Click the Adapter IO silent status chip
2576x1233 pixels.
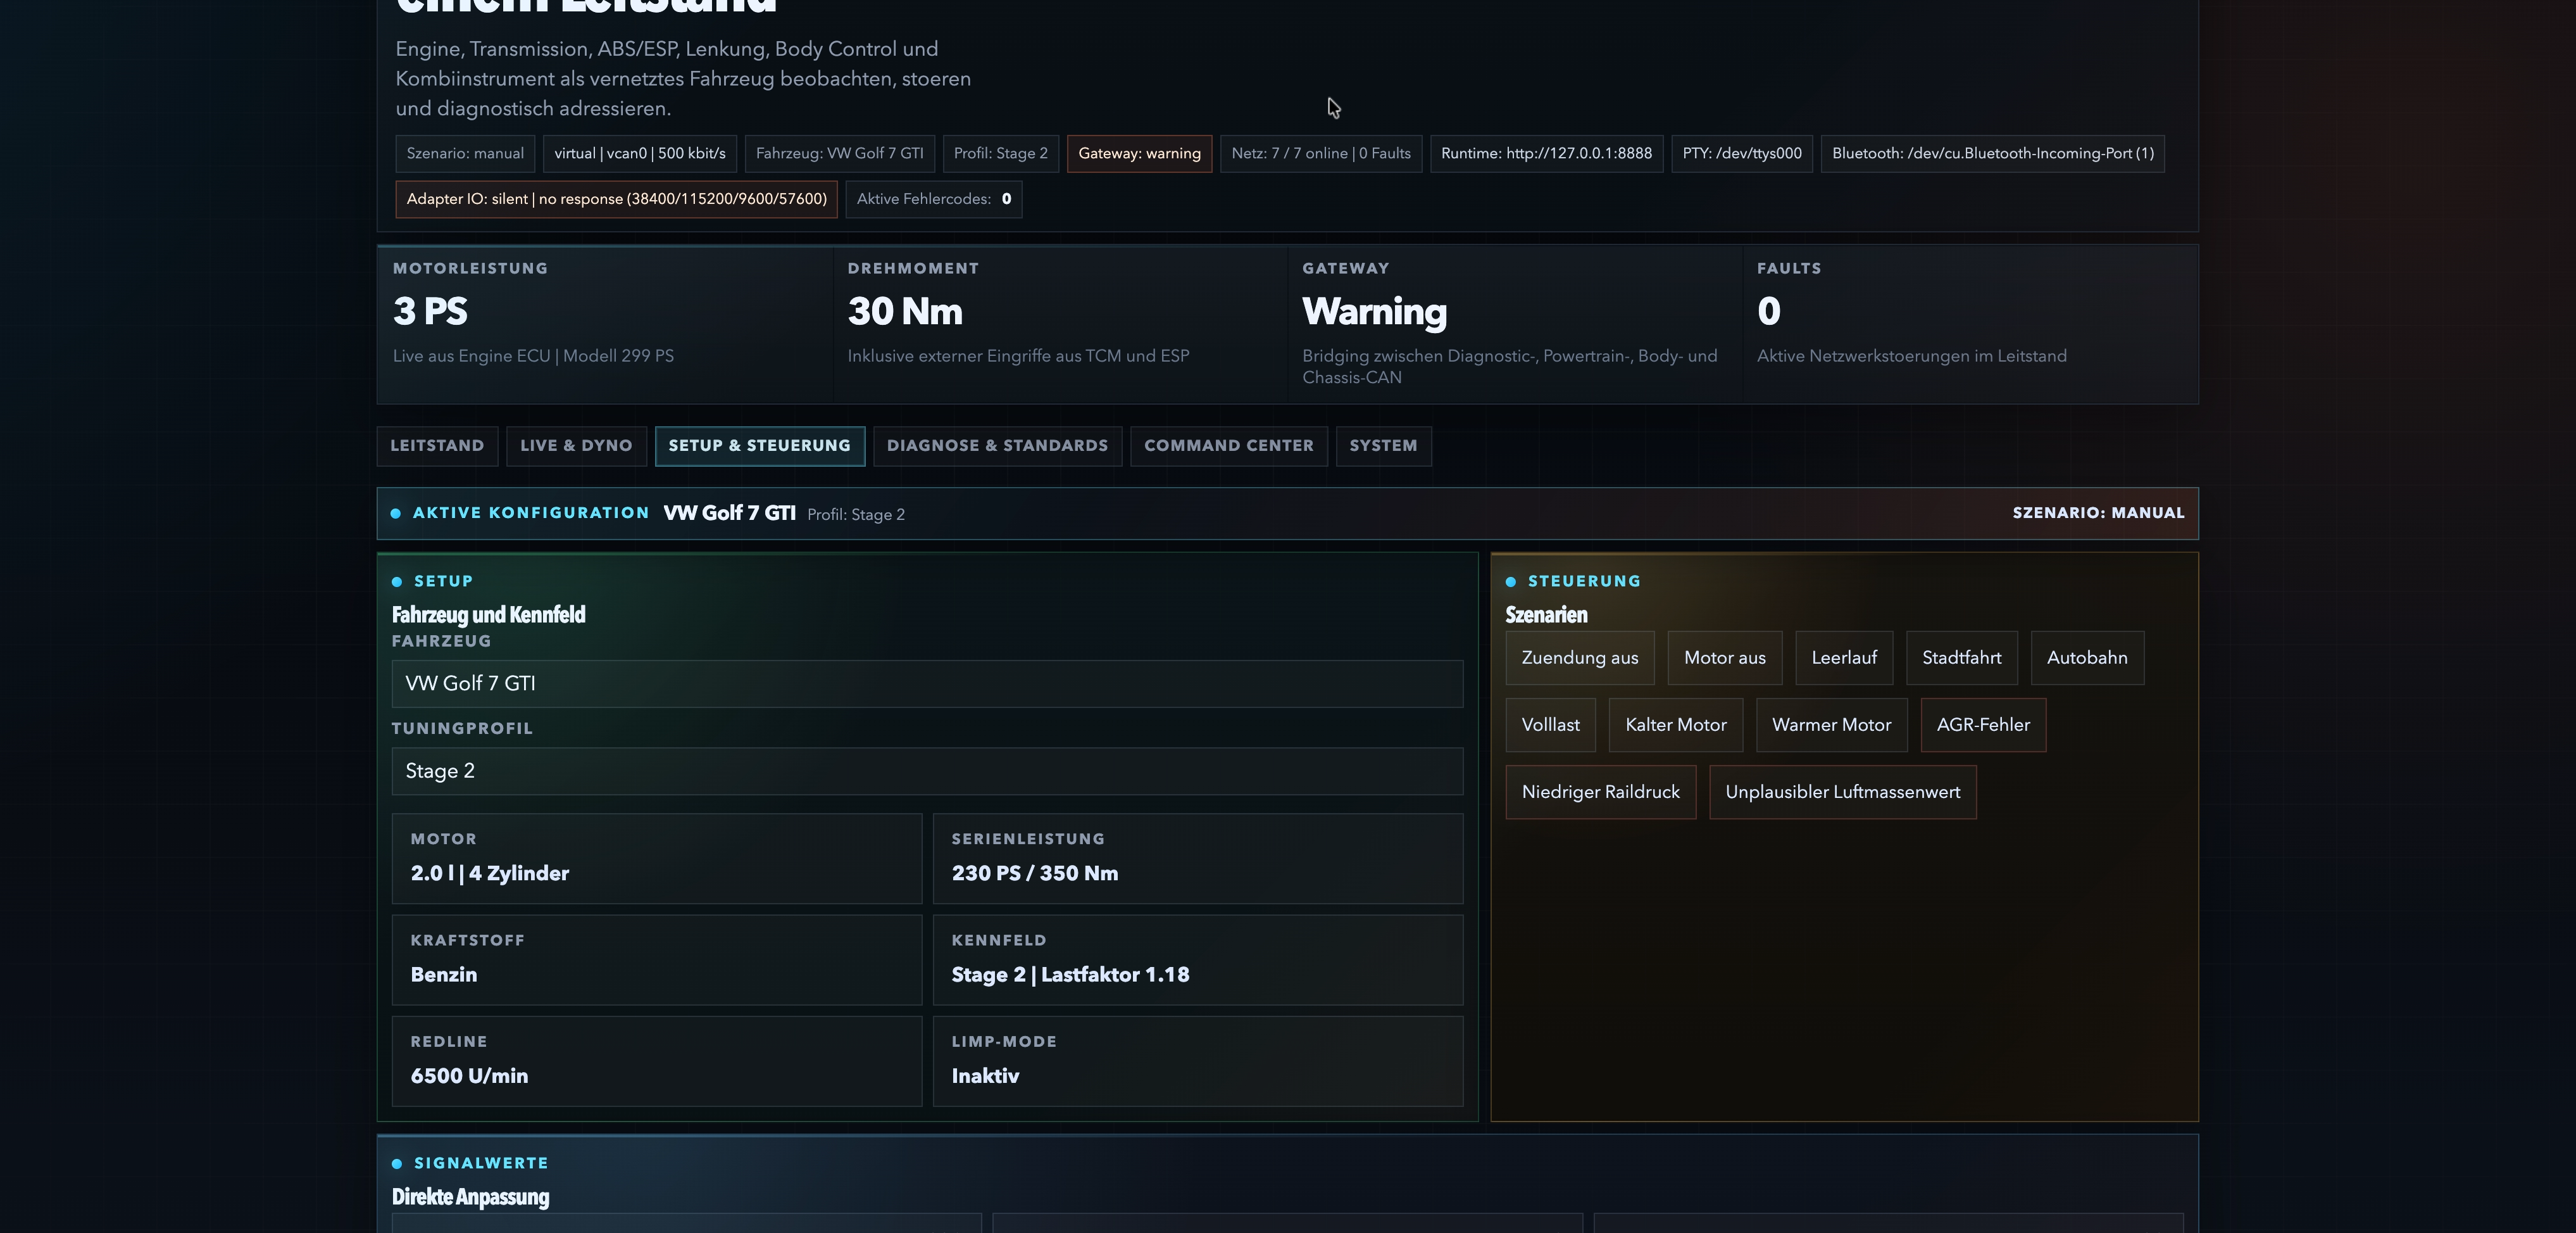(x=617, y=199)
